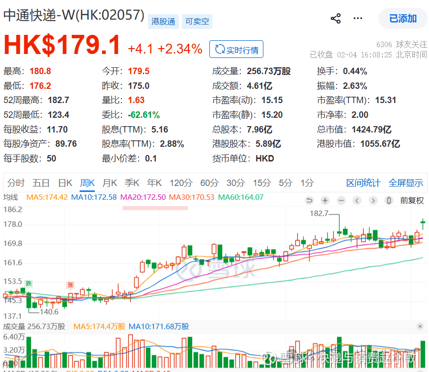Click the 港股市值 value 1055.67亿

pyautogui.click(x=380, y=144)
